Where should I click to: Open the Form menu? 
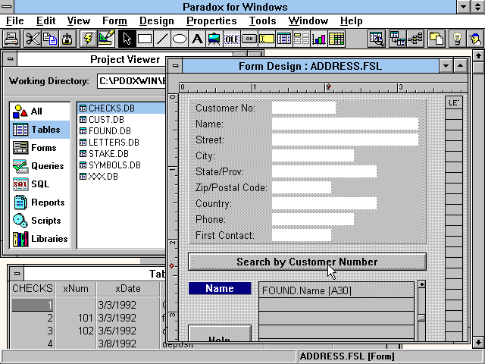pos(114,20)
